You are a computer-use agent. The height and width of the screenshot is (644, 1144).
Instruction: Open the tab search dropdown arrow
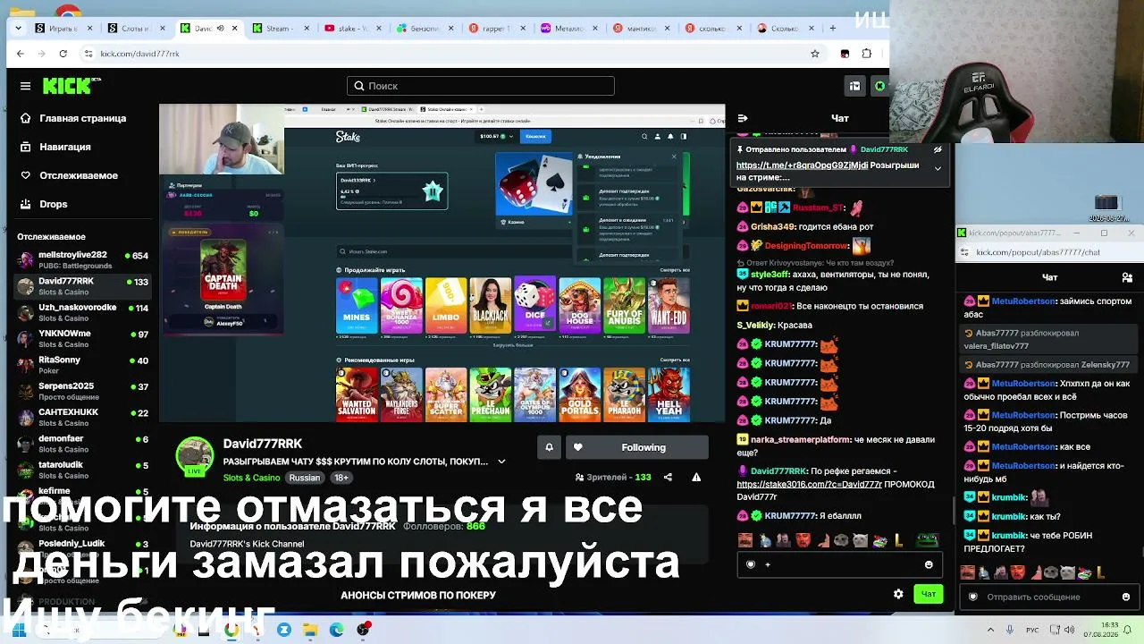pos(18,28)
